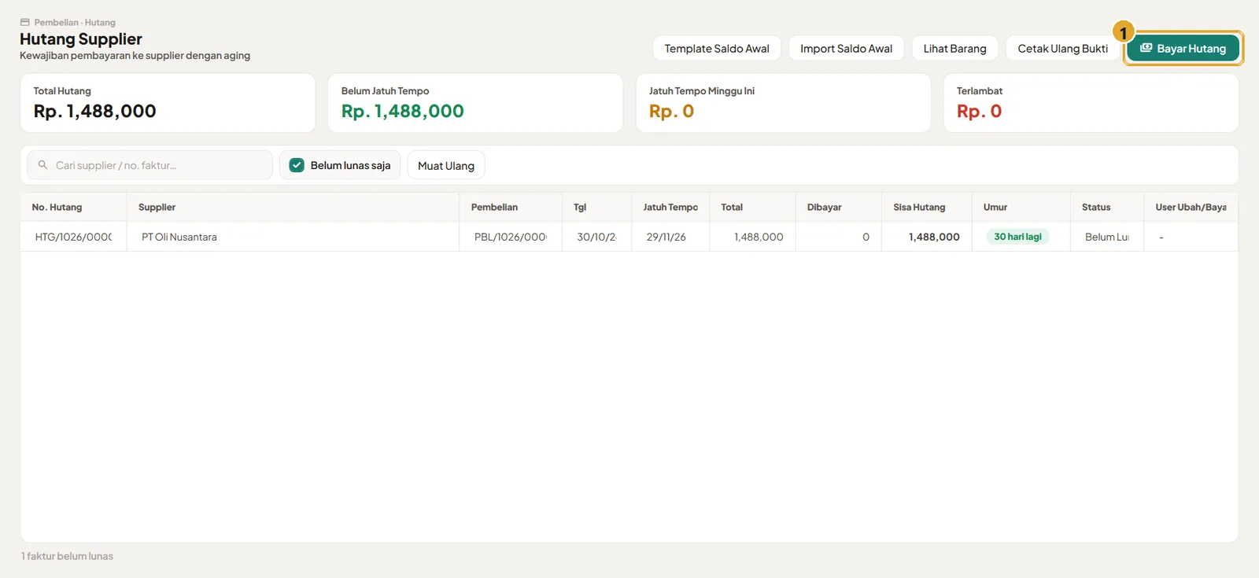Click the search magnifier icon

tap(43, 165)
